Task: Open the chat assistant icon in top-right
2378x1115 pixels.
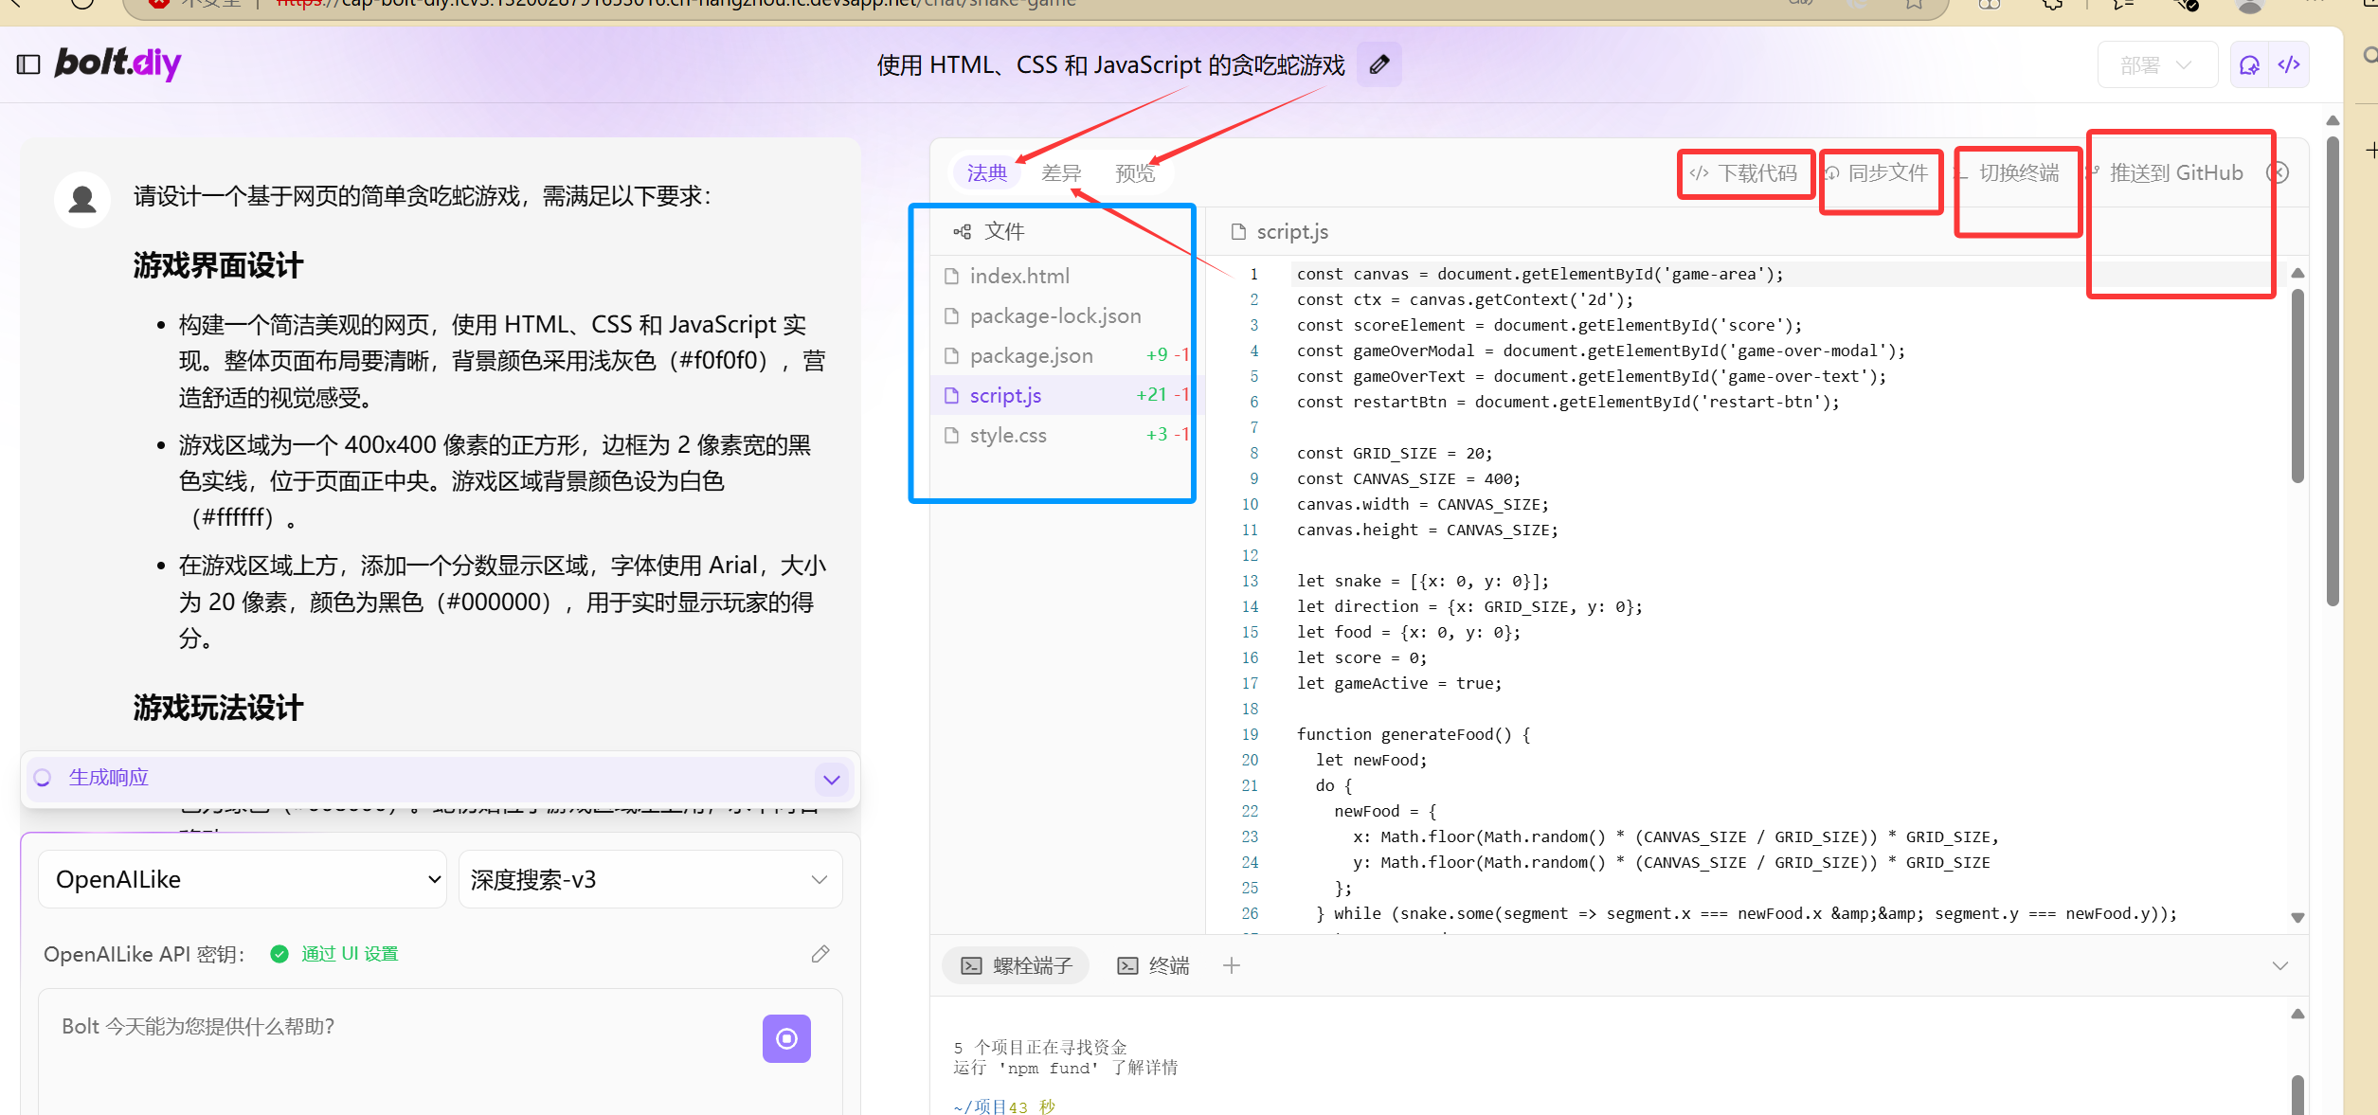Action: [2250, 63]
